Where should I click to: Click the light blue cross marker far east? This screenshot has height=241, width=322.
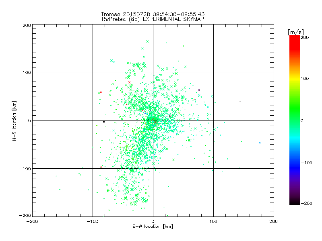[260, 143]
